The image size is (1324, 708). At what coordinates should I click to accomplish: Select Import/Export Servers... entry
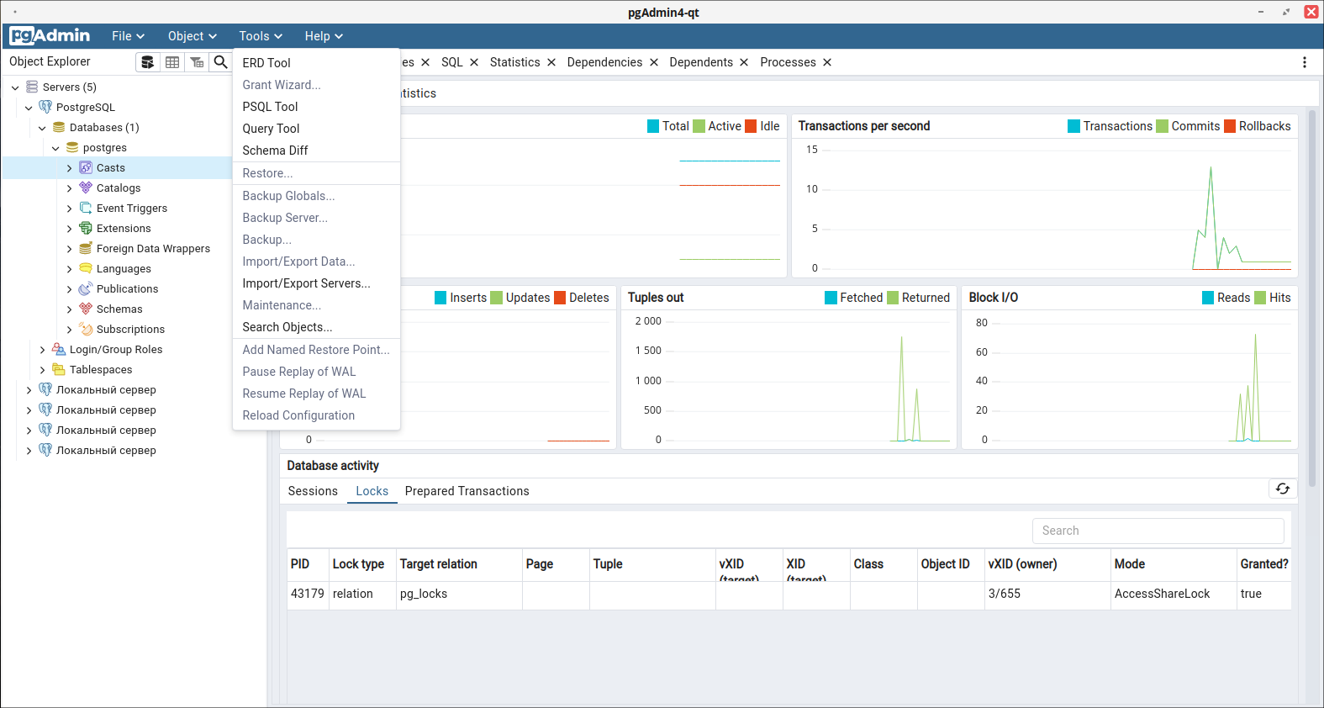(x=316, y=283)
